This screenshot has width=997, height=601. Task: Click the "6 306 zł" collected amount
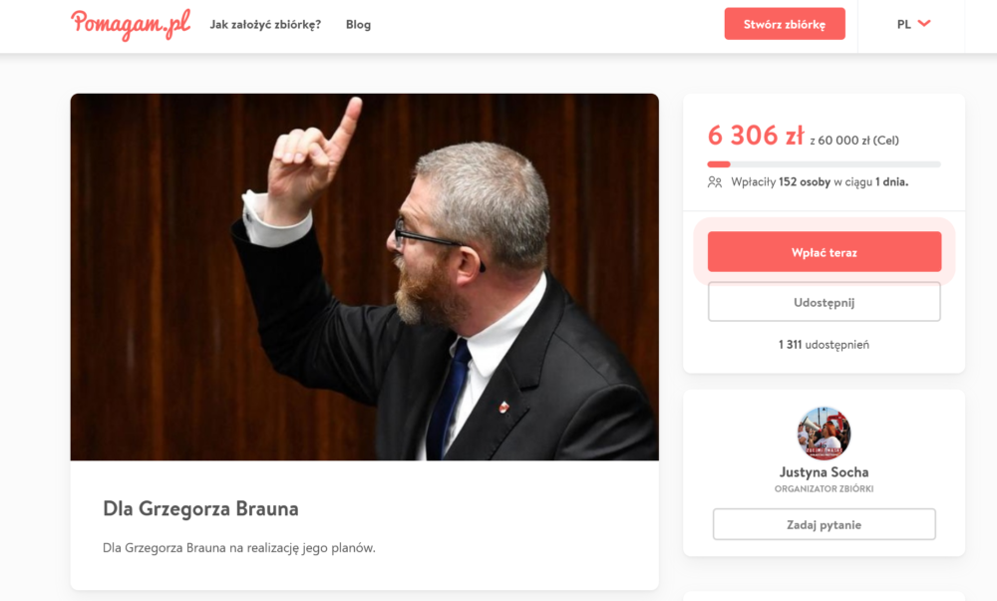pos(756,136)
